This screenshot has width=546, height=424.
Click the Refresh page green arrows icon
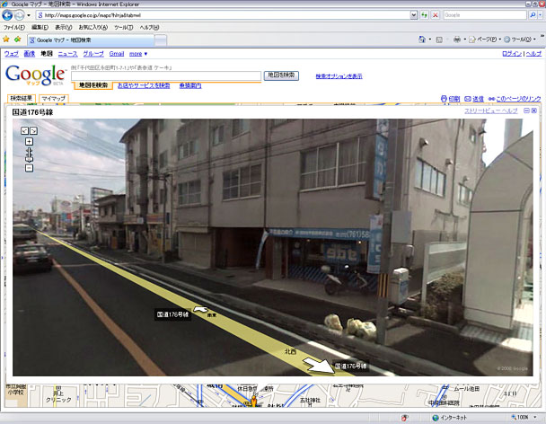424,15
